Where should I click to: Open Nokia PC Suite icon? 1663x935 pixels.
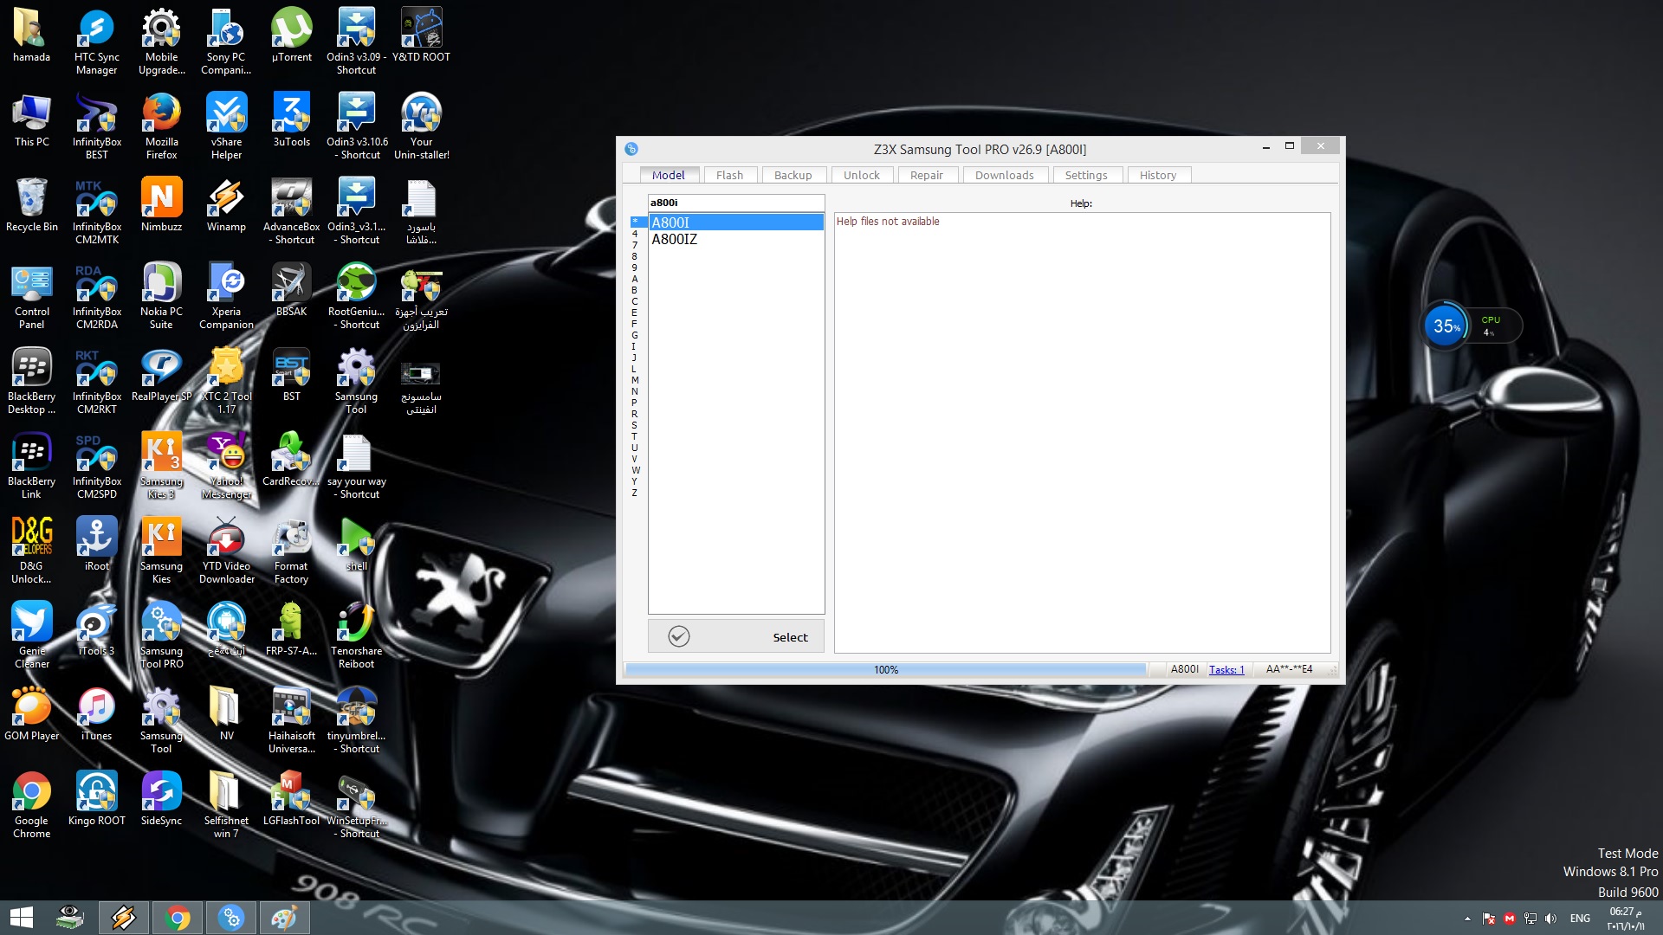click(161, 296)
